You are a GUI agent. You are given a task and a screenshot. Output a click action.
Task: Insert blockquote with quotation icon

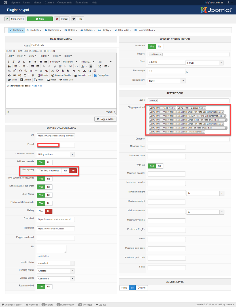(x=90, y=71)
